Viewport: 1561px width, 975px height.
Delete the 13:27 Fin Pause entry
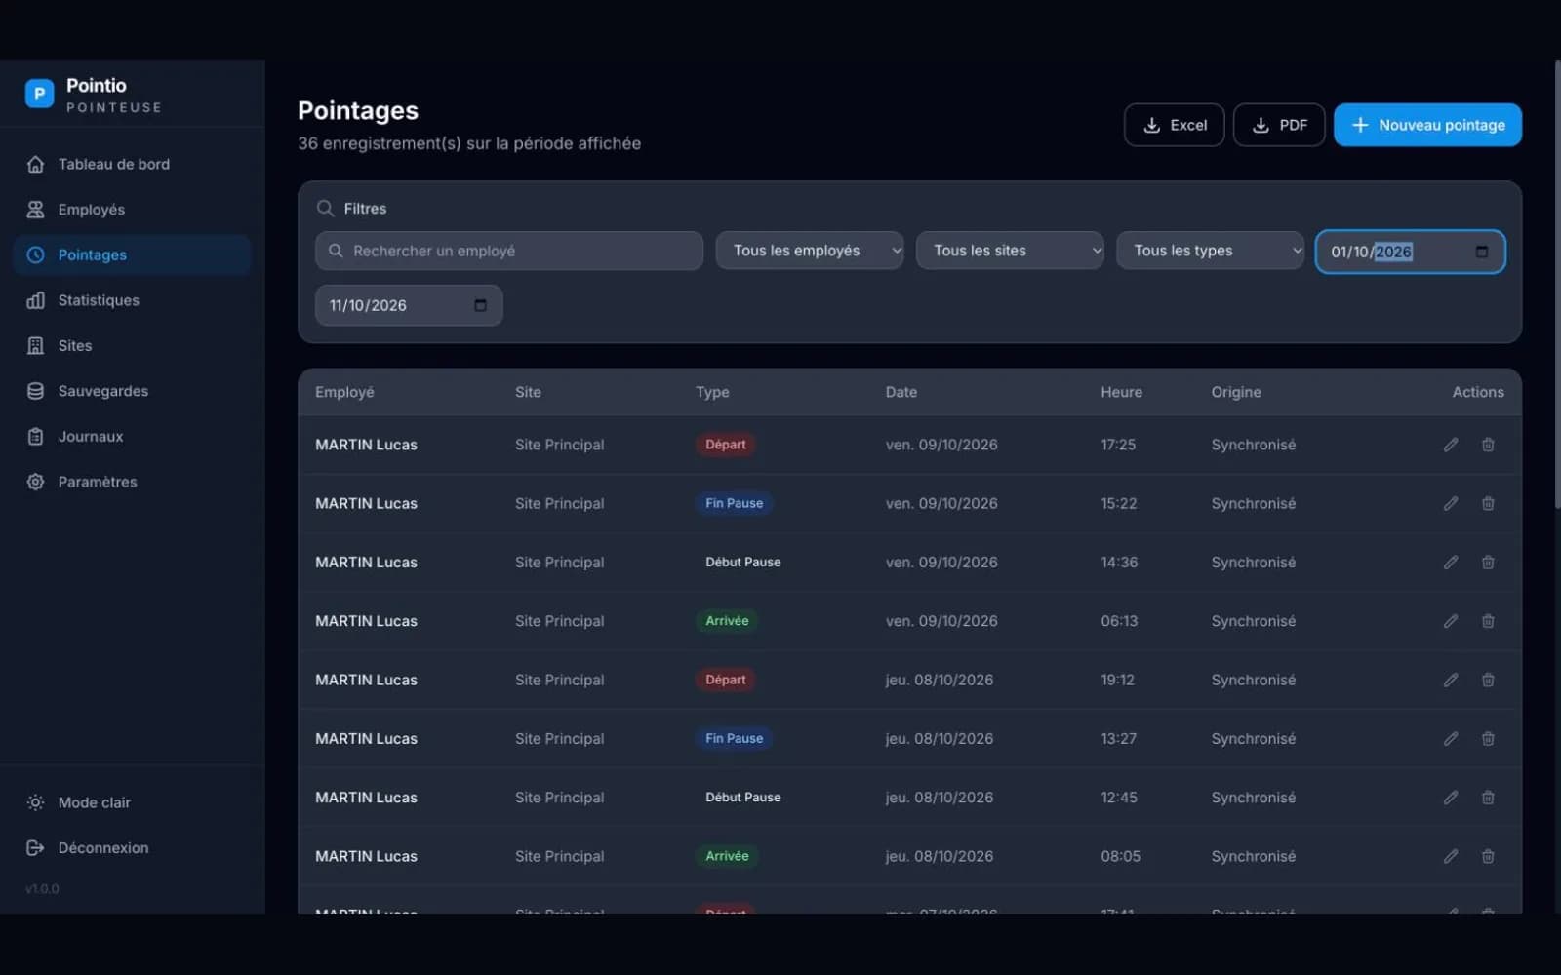(x=1488, y=739)
